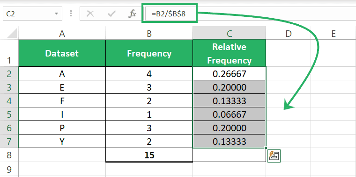Viewport: 356px width, 177px height.
Task: Select the cell containing dataset E
Action: click(x=62, y=87)
